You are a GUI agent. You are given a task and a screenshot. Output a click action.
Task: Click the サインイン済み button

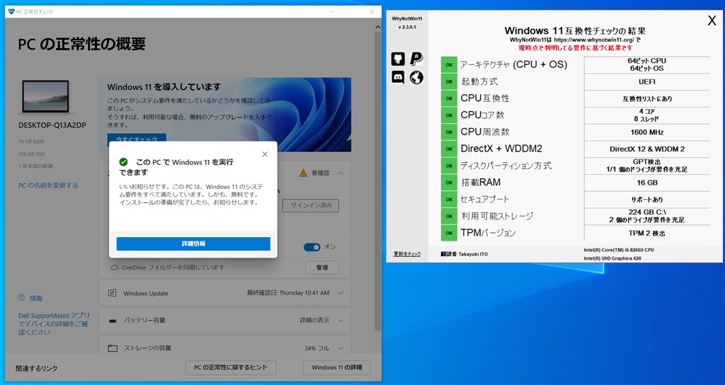[x=311, y=205]
